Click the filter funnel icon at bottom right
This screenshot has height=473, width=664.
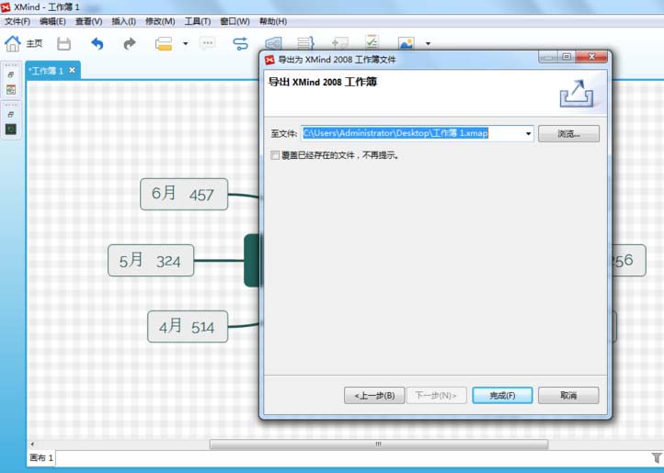click(656, 457)
